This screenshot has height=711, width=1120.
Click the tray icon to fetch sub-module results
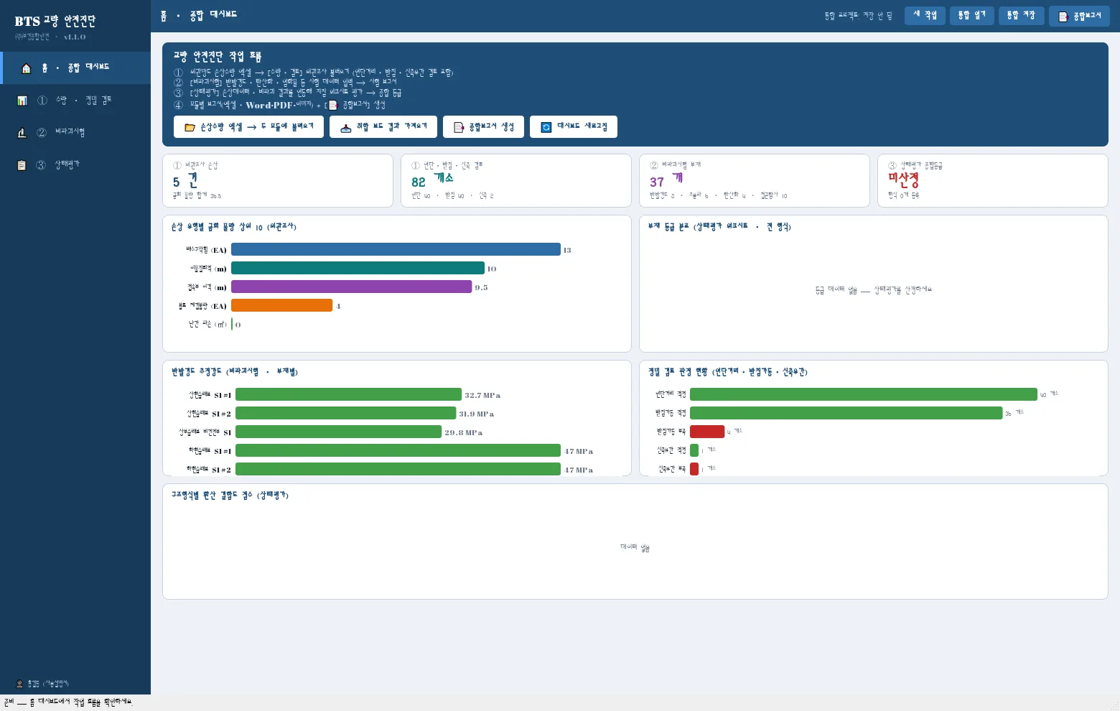click(x=346, y=127)
